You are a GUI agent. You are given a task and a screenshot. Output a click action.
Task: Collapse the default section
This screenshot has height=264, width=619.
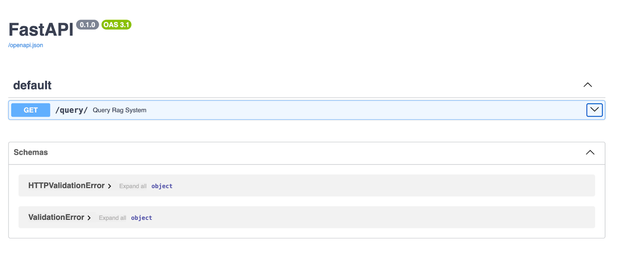(587, 85)
